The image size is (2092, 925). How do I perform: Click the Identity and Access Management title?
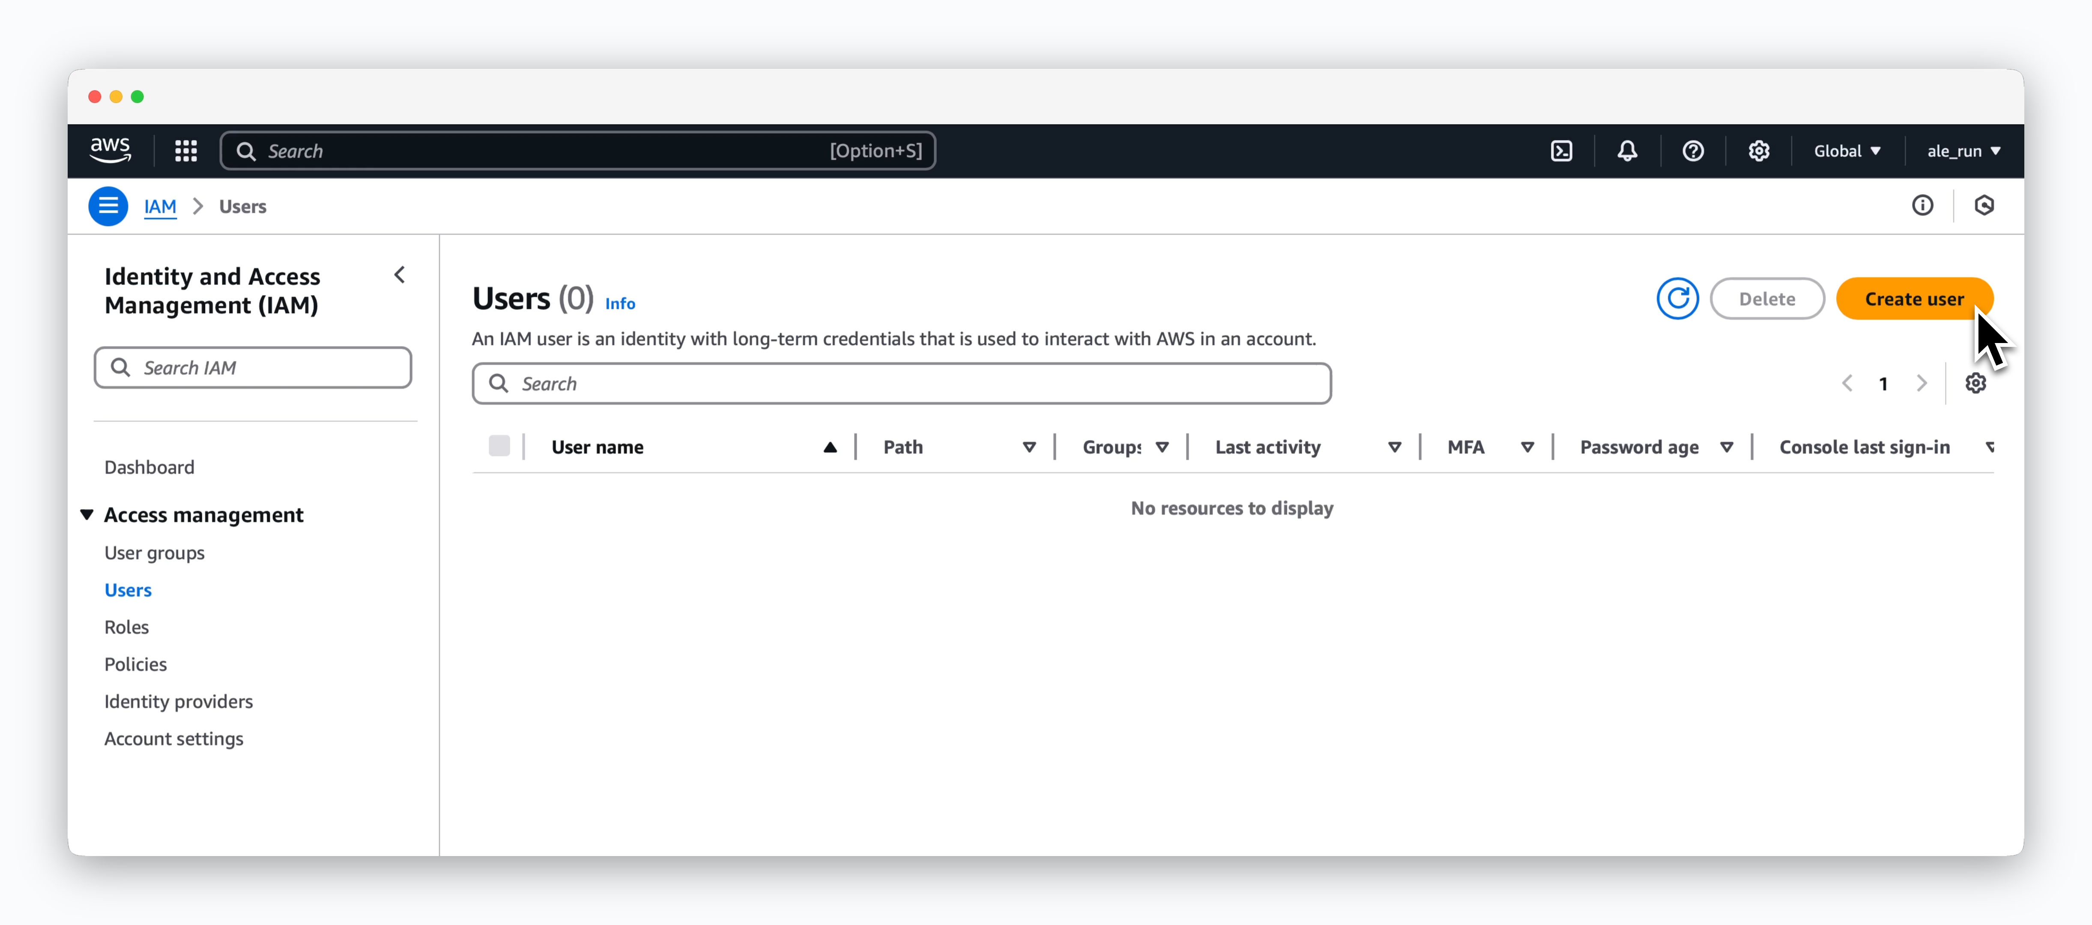point(212,291)
